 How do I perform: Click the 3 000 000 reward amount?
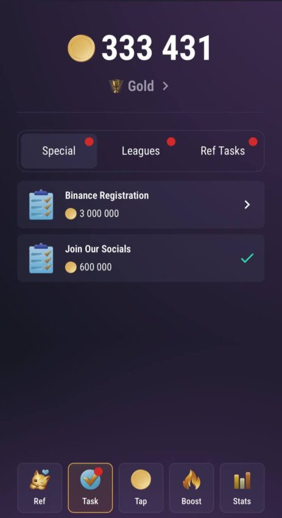pyautogui.click(x=99, y=214)
